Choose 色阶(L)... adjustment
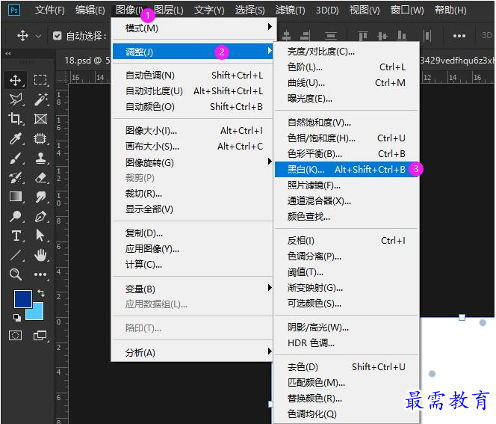Viewport: 496px width, 424px height. (347, 67)
